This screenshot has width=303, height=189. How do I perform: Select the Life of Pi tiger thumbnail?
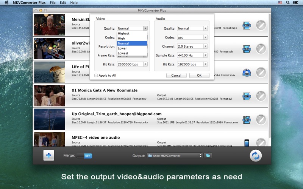pyautogui.click(x=50, y=72)
